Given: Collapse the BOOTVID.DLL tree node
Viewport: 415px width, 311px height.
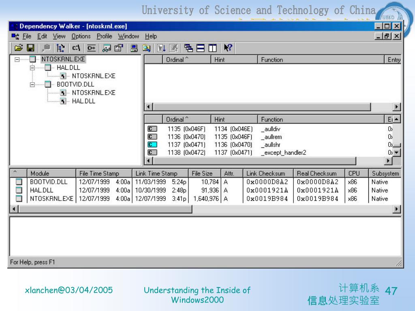Looking at the screenshot, I should [x=32, y=85].
